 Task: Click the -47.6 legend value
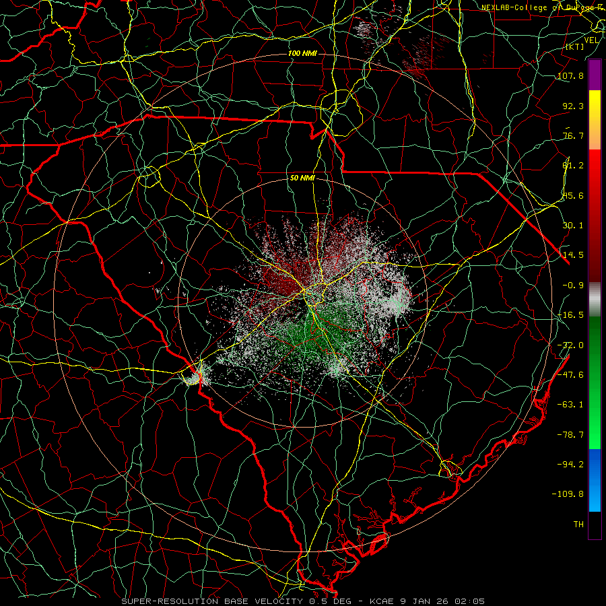pos(570,375)
